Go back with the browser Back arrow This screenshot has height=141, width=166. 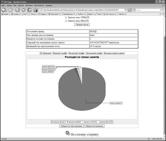tap(4, 10)
